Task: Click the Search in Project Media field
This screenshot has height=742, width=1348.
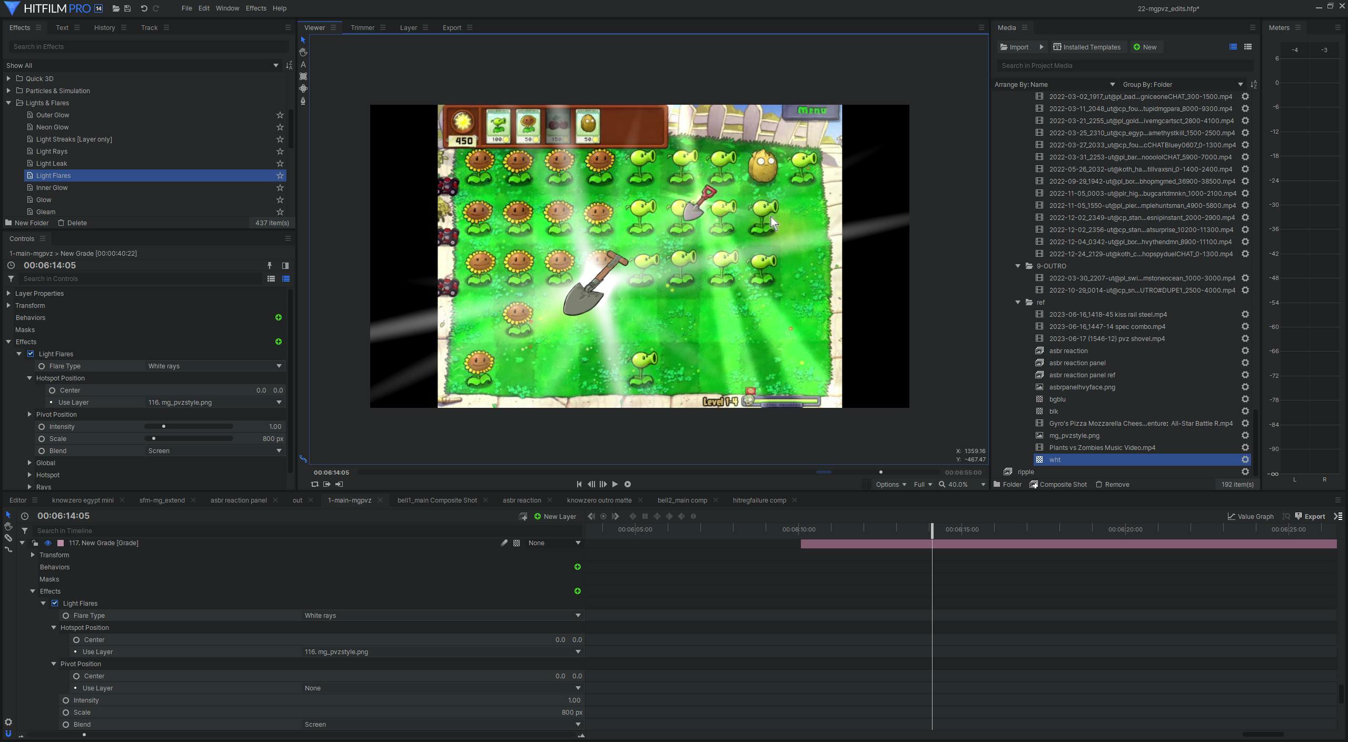Action: pyautogui.click(x=1125, y=66)
